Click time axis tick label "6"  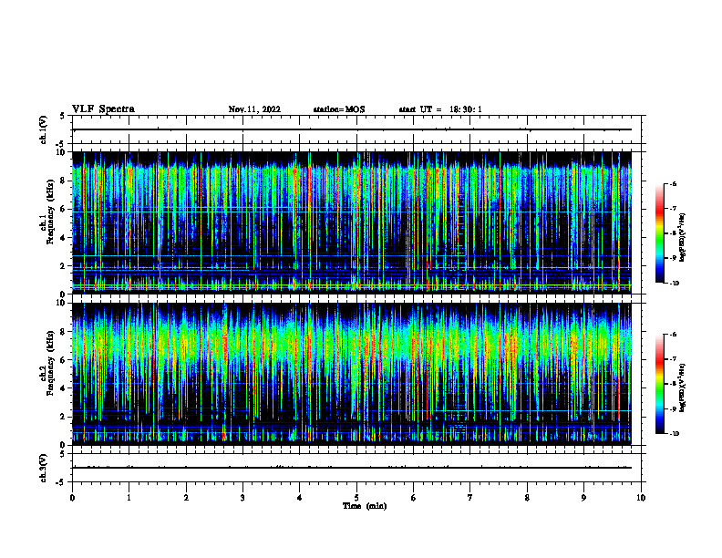point(414,498)
